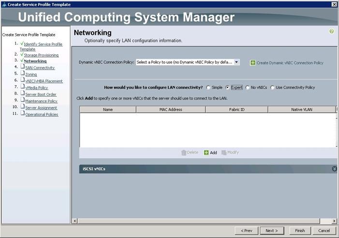Click the green plus icon beside Create Dynamic vNIC Connection Policy

click(252, 63)
